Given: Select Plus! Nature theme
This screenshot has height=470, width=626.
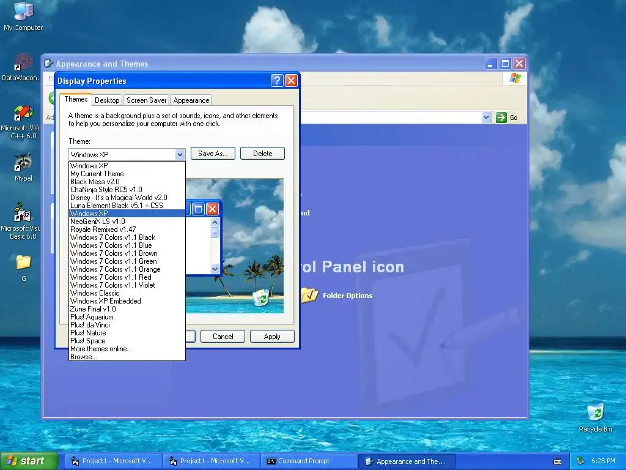Looking at the screenshot, I should click(127, 333).
